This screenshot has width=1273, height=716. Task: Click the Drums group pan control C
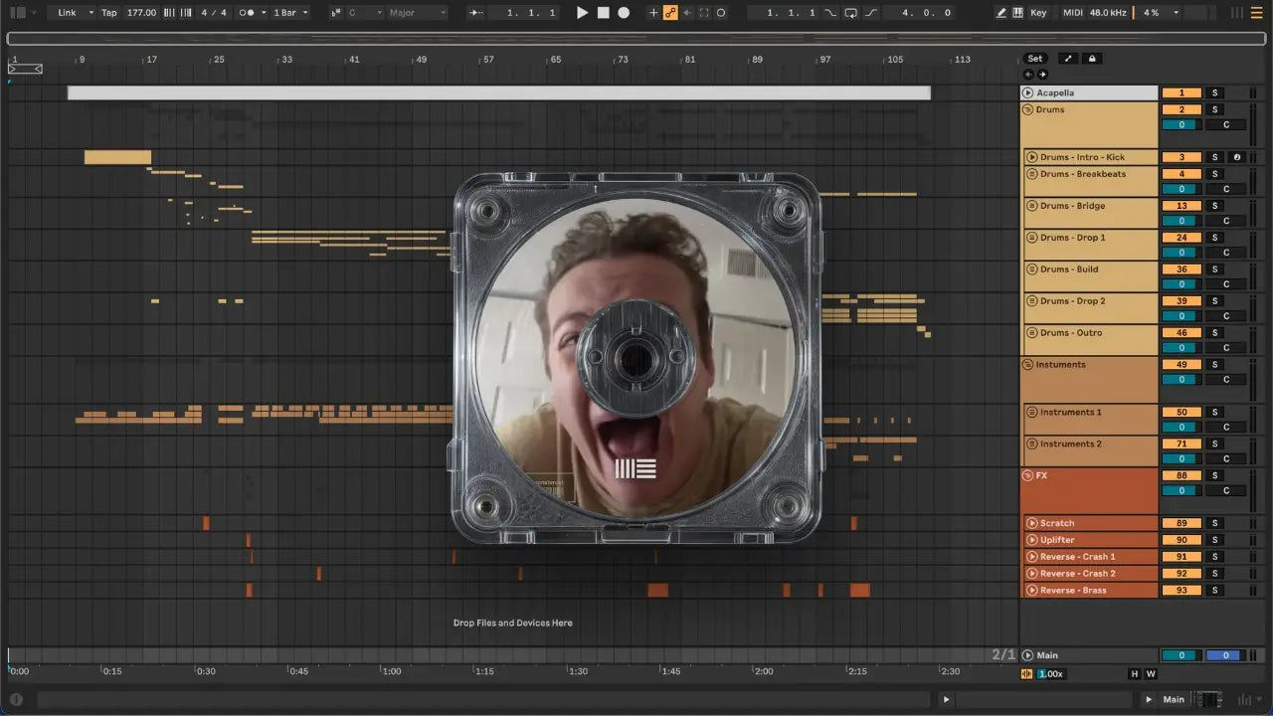pos(1226,125)
